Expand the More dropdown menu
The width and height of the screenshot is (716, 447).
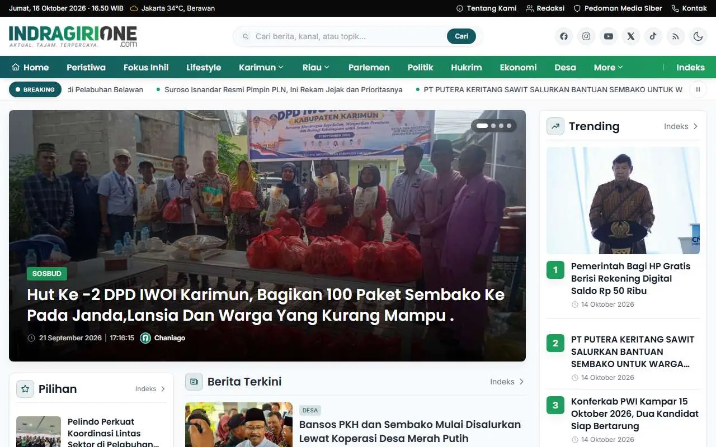(x=609, y=67)
